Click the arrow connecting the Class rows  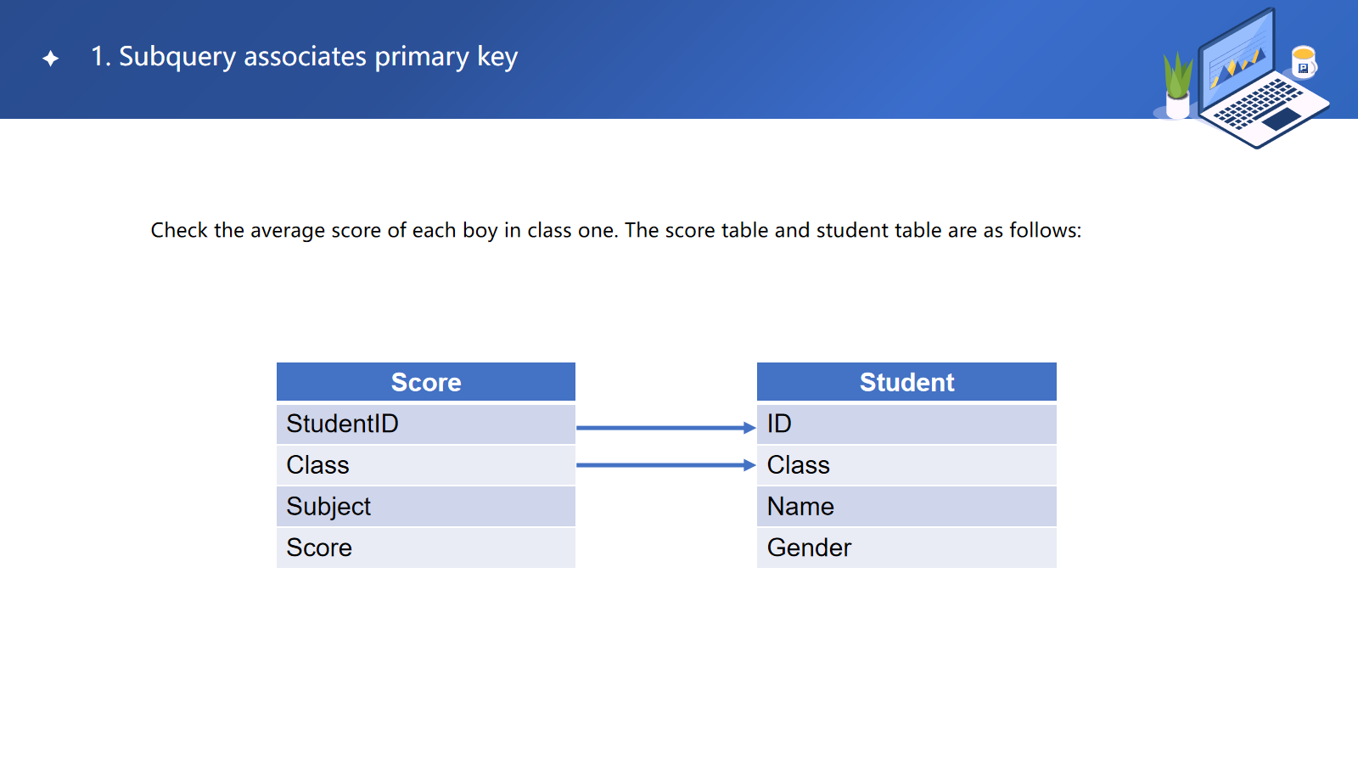[665, 465]
